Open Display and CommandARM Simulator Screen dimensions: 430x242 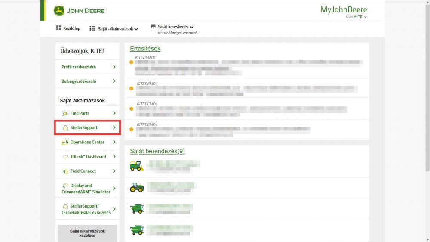87,189
